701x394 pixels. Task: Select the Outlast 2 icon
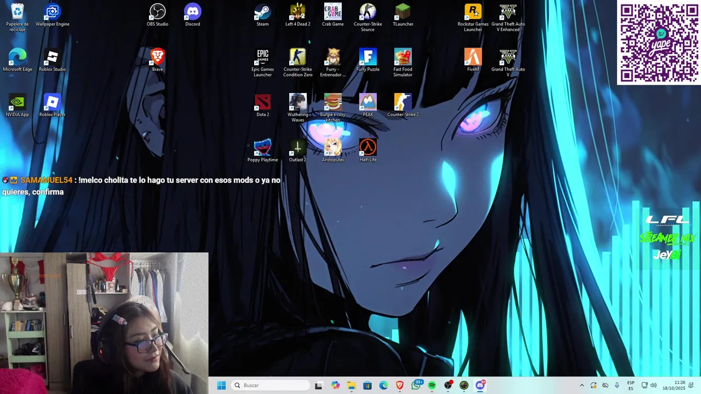298,151
